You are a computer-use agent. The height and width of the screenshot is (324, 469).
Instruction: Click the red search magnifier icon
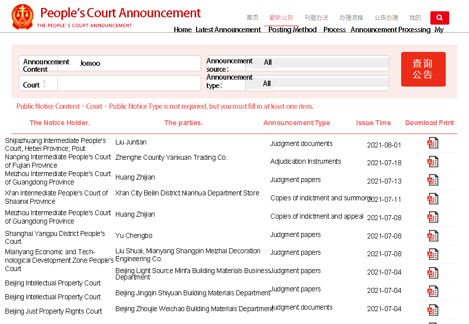pyautogui.click(x=439, y=18)
